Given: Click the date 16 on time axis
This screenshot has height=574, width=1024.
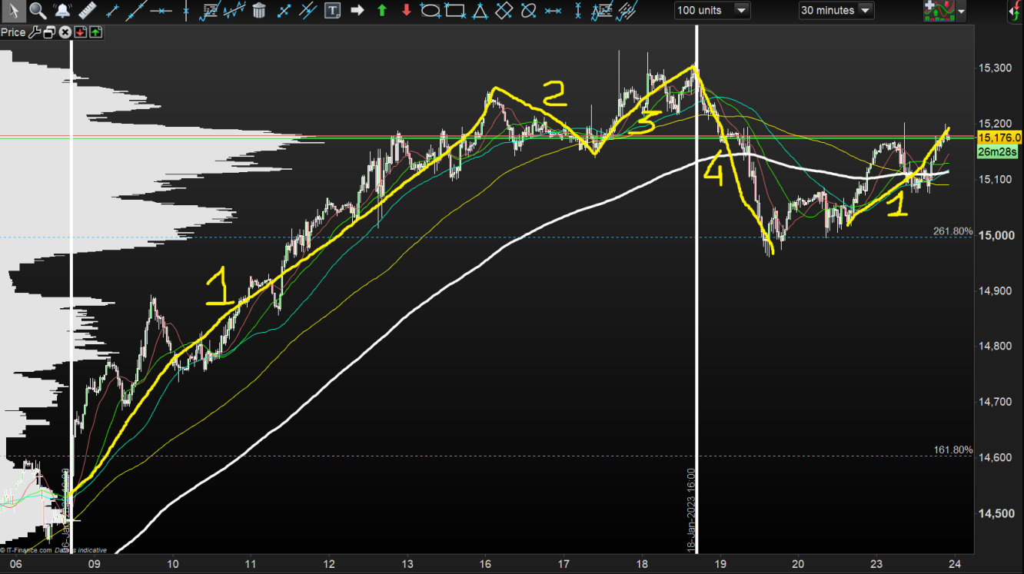Looking at the screenshot, I should [485, 562].
